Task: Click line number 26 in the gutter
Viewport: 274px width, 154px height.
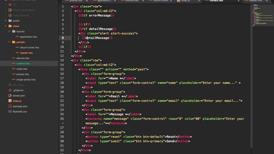Action: pos(62,119)
